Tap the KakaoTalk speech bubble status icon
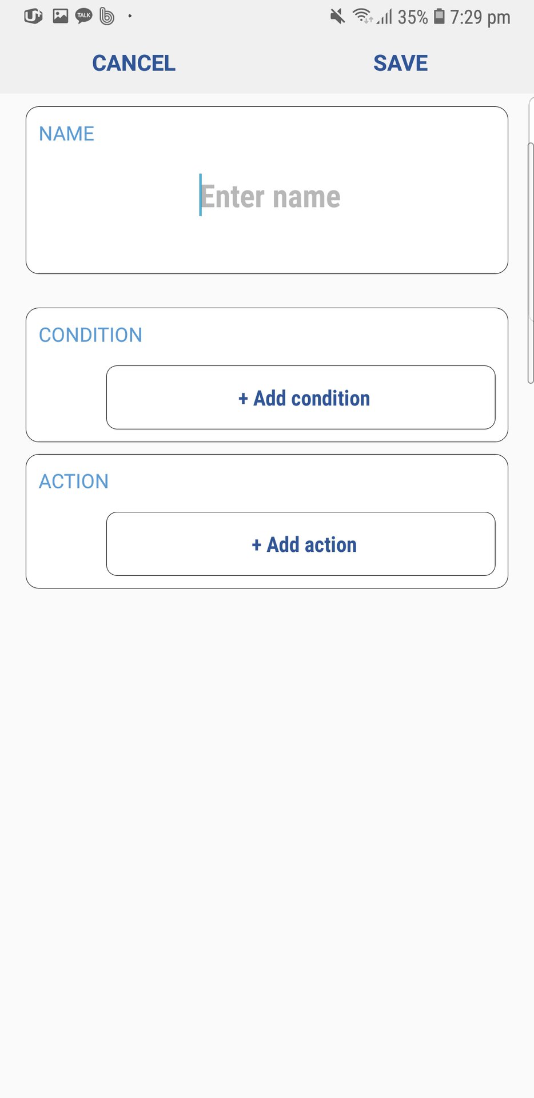Image resolution: width=534 pixels, height=1098 pixels. click(x=84, y=16)
